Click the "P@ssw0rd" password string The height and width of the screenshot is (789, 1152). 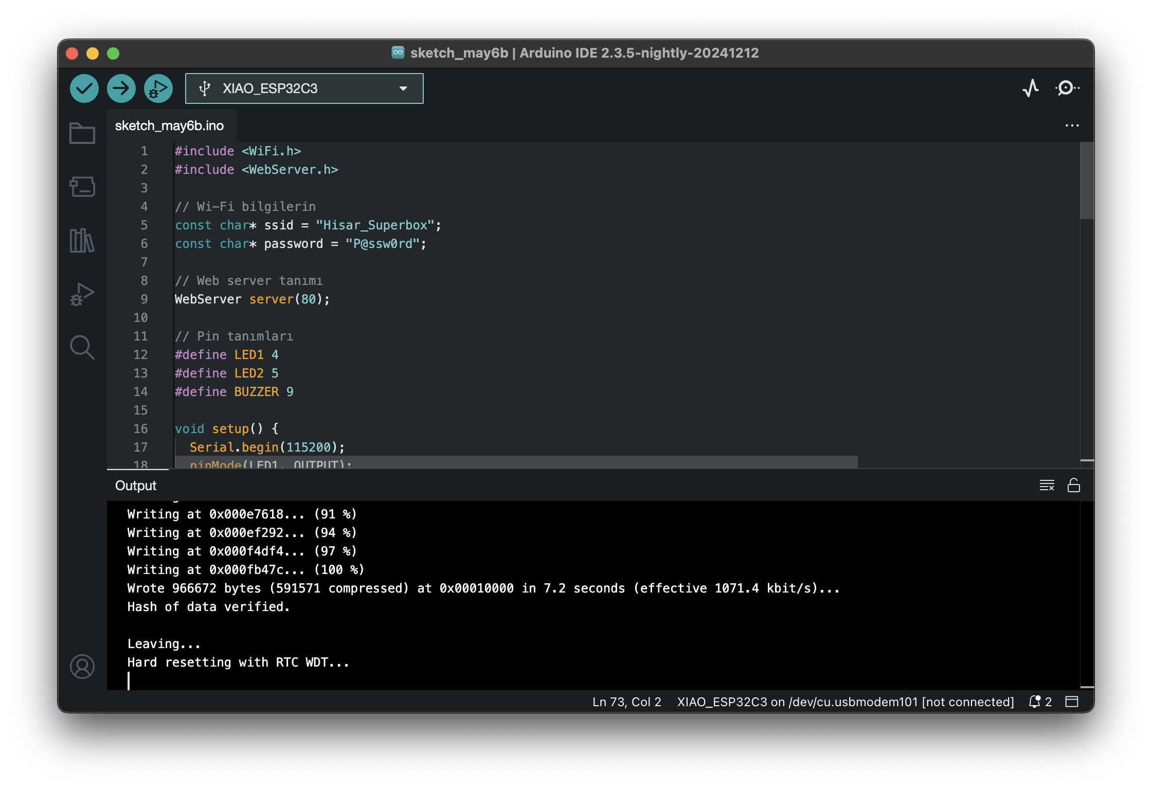click(383, 244)
